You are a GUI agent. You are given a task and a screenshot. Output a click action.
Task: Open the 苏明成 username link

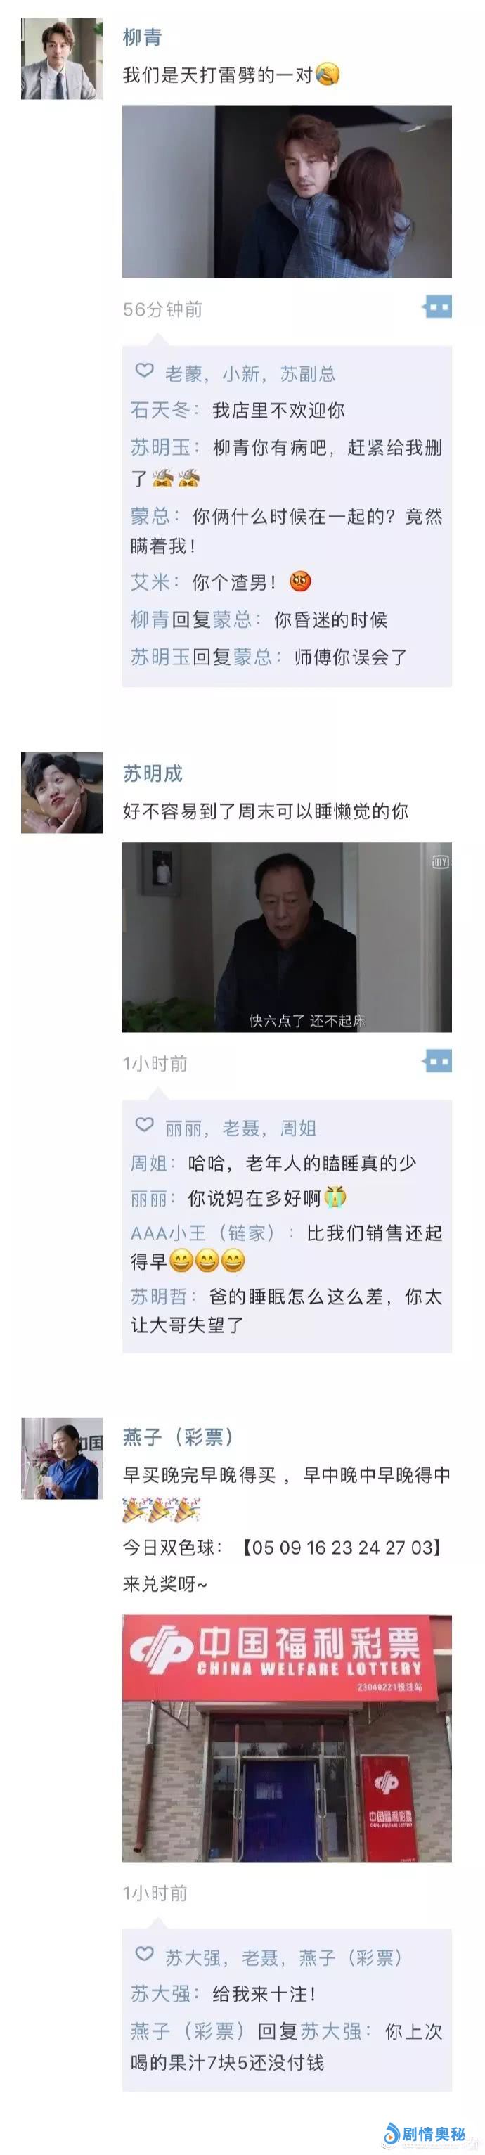pos(153,774)
